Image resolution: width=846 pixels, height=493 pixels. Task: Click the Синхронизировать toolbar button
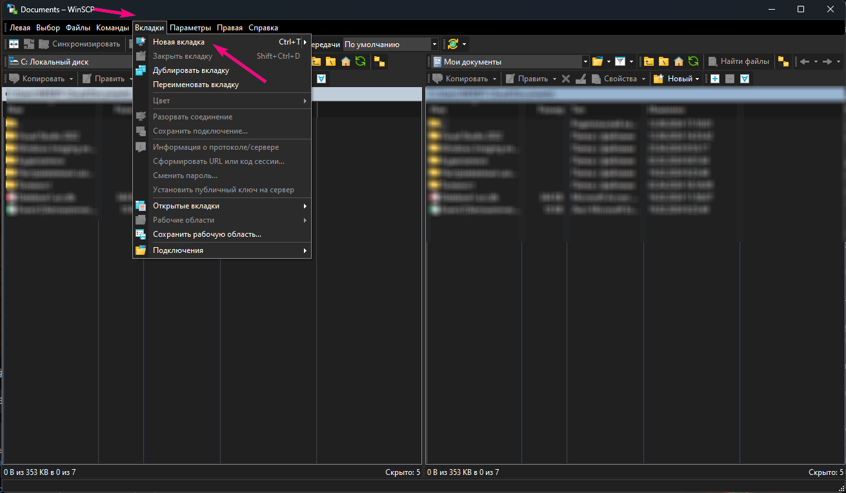tap(79, 44)
